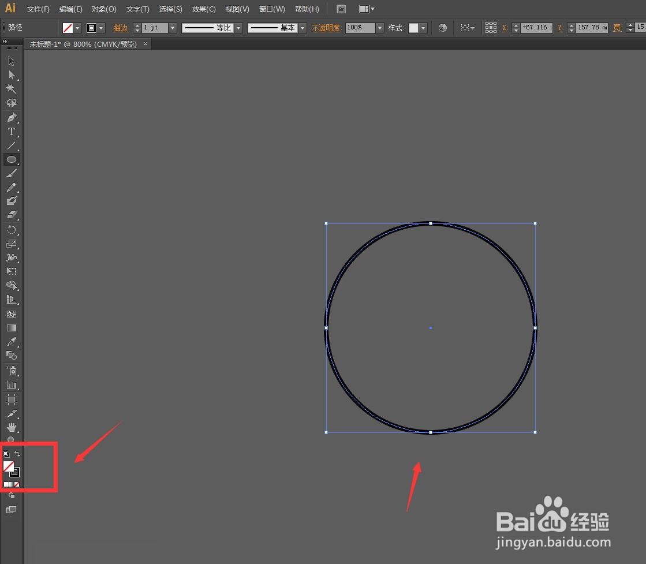Open the 不透明度 opacity panel link
Image resolution: width=646 pixels, height=564 pixels.
point(326,28)
